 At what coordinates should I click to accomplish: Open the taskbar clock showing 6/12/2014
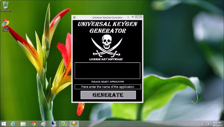[217, 124]
